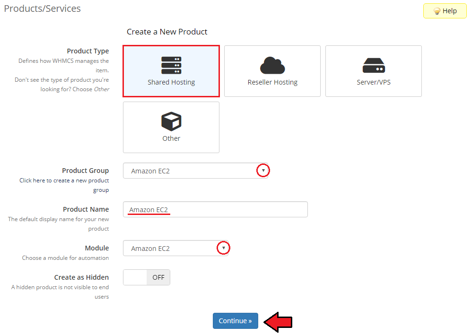Select the Shared Hosting product type card
The image size is (472, 335).
click(x=171, y=71)
